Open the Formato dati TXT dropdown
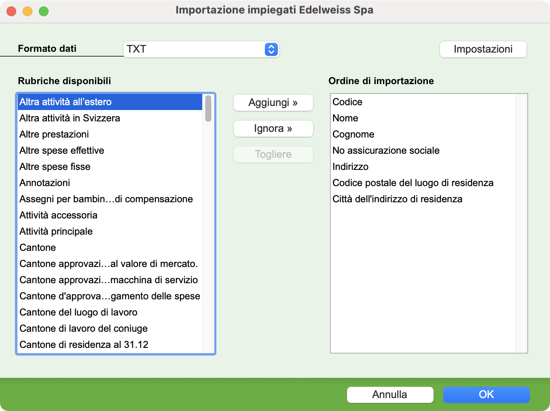Screen dimensions: 550x411 [201, 49]
